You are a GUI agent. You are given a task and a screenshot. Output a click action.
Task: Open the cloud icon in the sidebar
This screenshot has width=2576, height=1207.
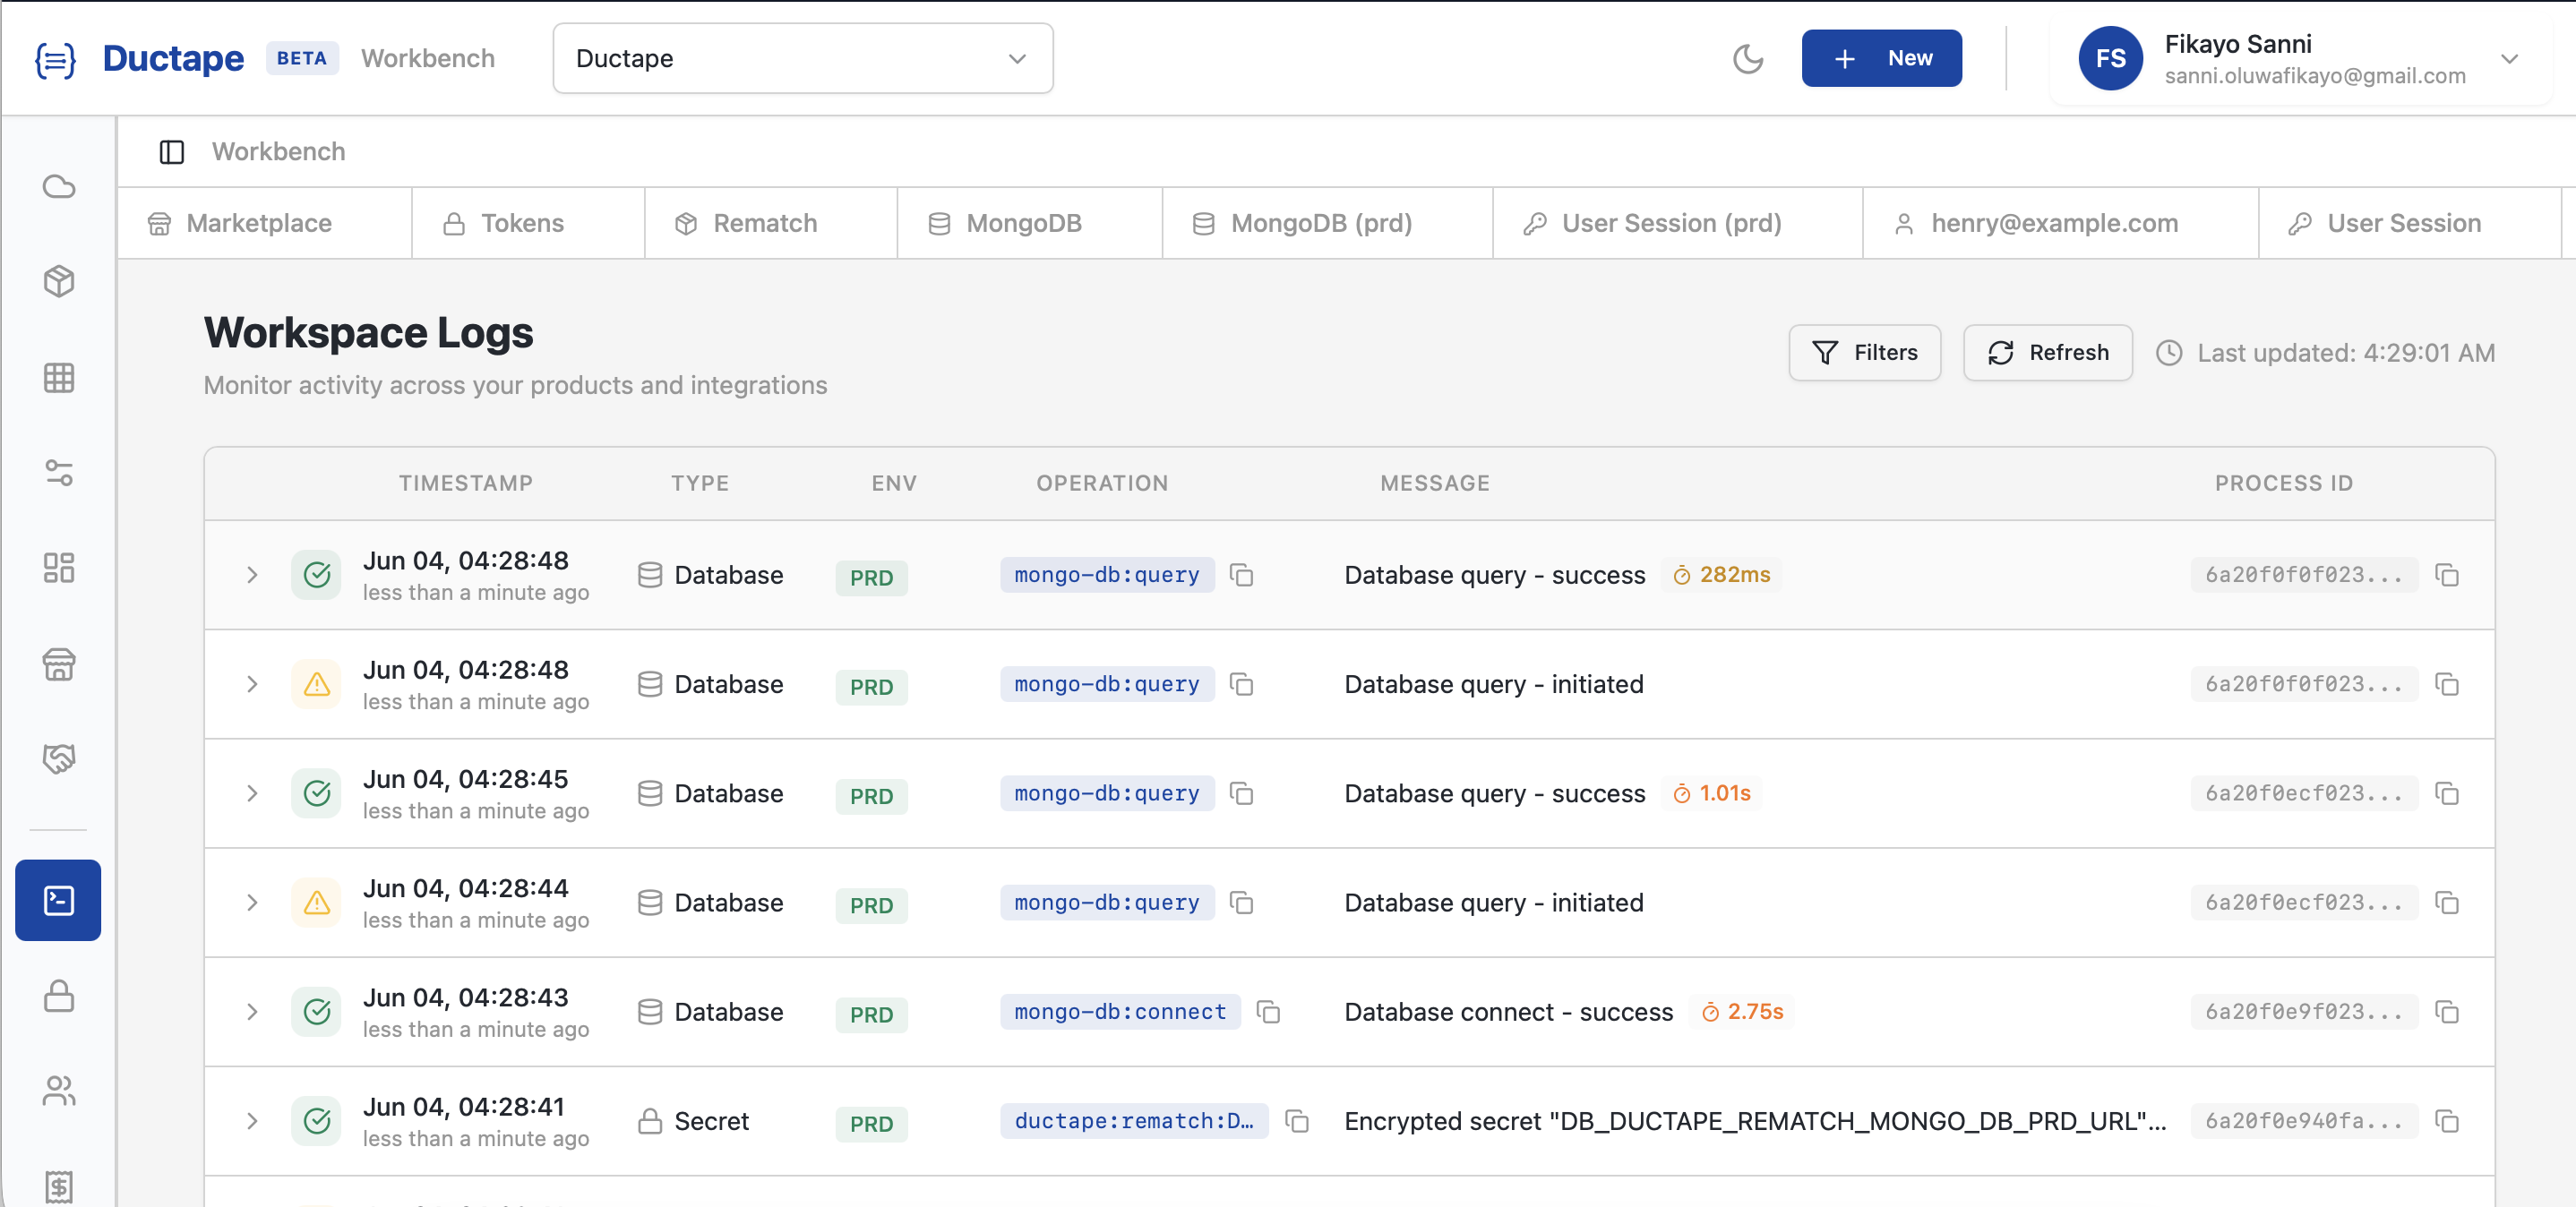tap(59, 187)
